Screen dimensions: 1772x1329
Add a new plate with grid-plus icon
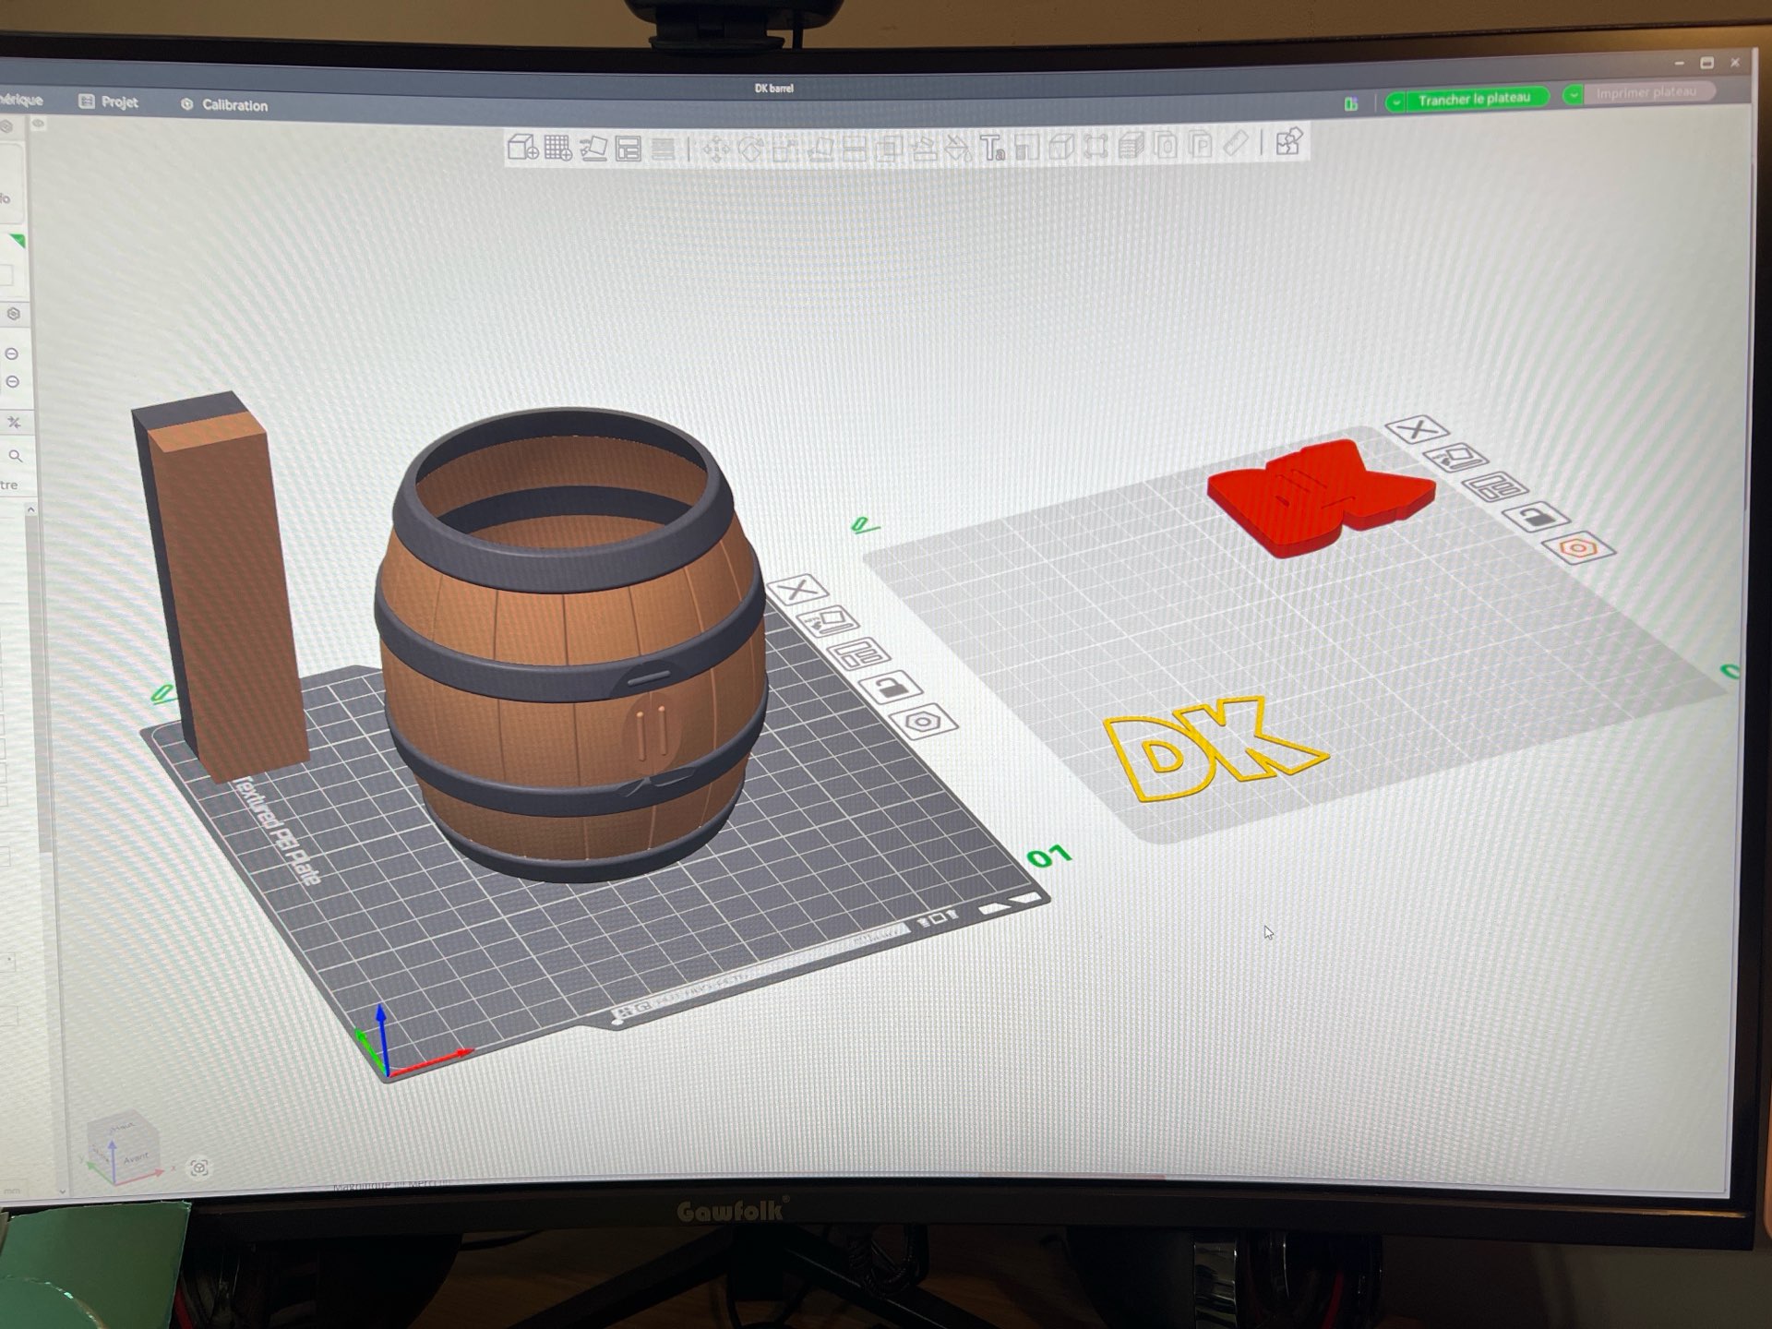pyautogui.click(x=558, y=148)
